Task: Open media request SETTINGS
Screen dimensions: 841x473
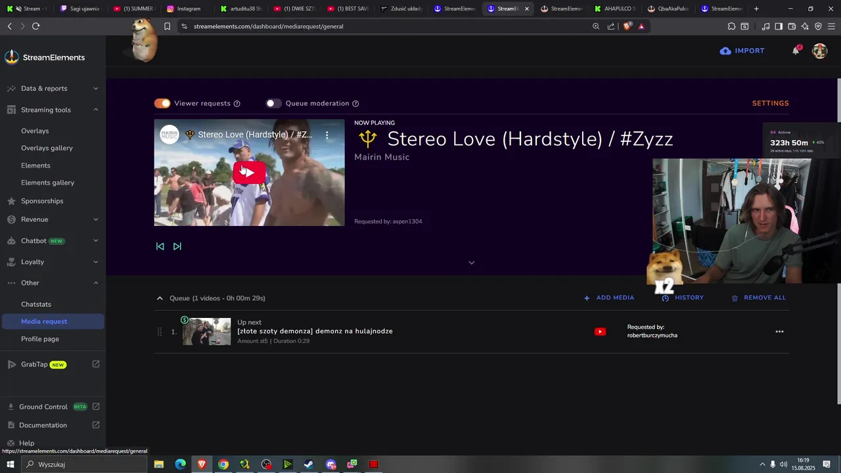Action: pyautogui.click(x=770, y=103)
